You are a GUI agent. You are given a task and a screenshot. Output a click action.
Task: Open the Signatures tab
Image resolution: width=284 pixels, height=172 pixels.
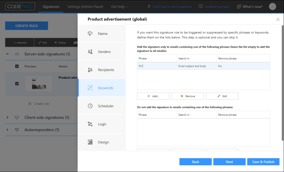tap(51, 7)
